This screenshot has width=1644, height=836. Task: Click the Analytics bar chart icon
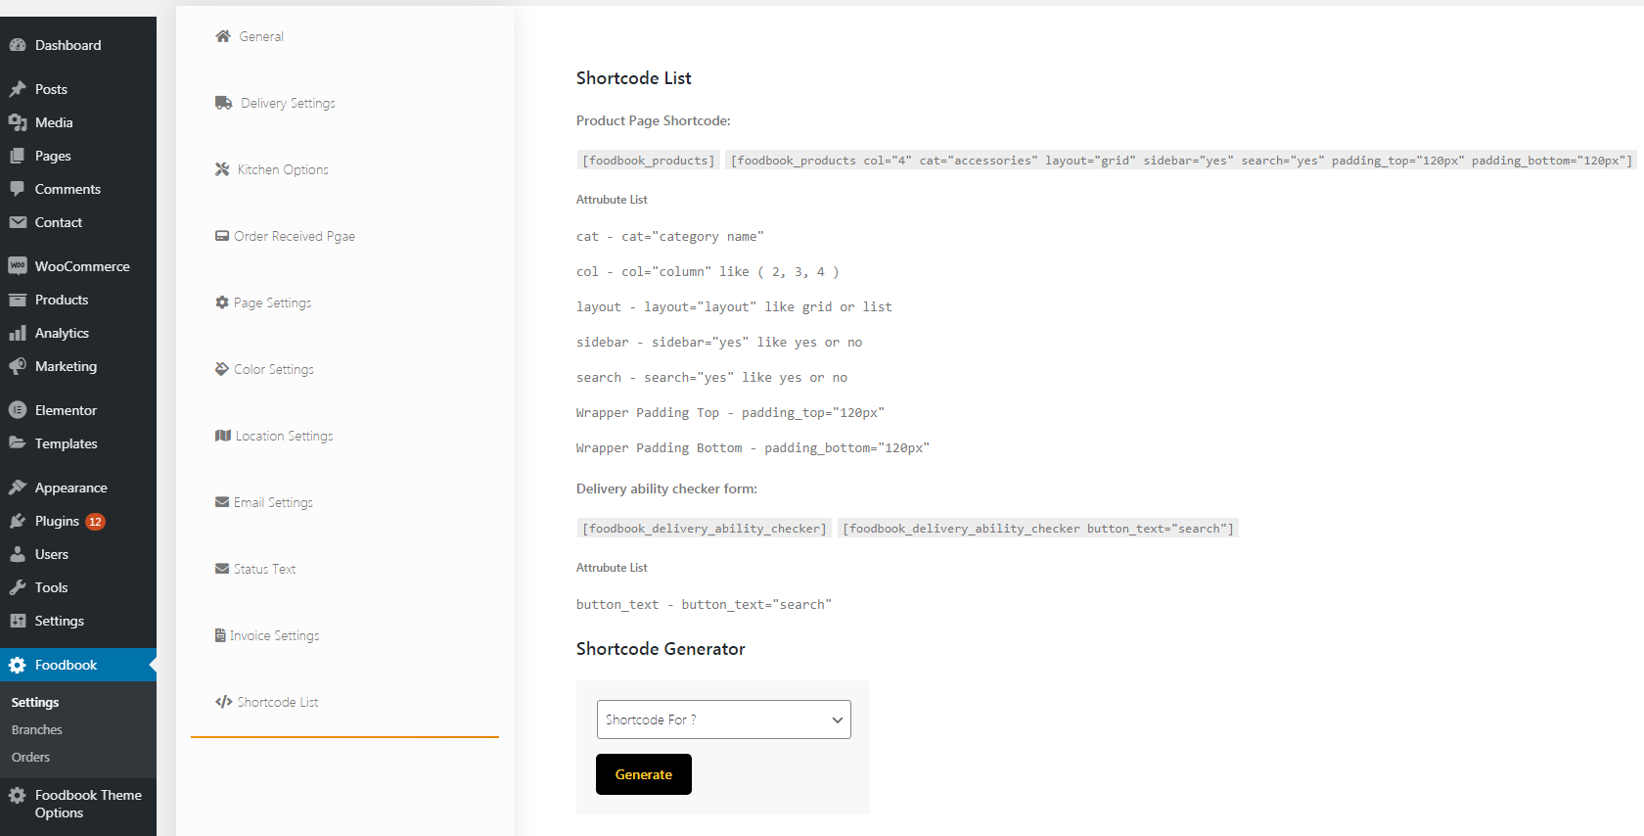pos(18,333)
